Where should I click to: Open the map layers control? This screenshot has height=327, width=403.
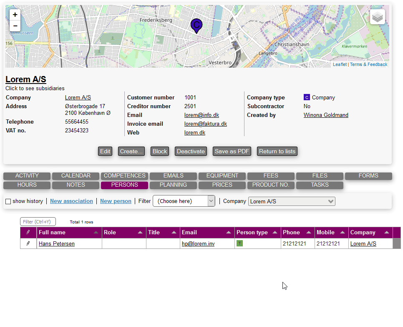pos(377,17)
